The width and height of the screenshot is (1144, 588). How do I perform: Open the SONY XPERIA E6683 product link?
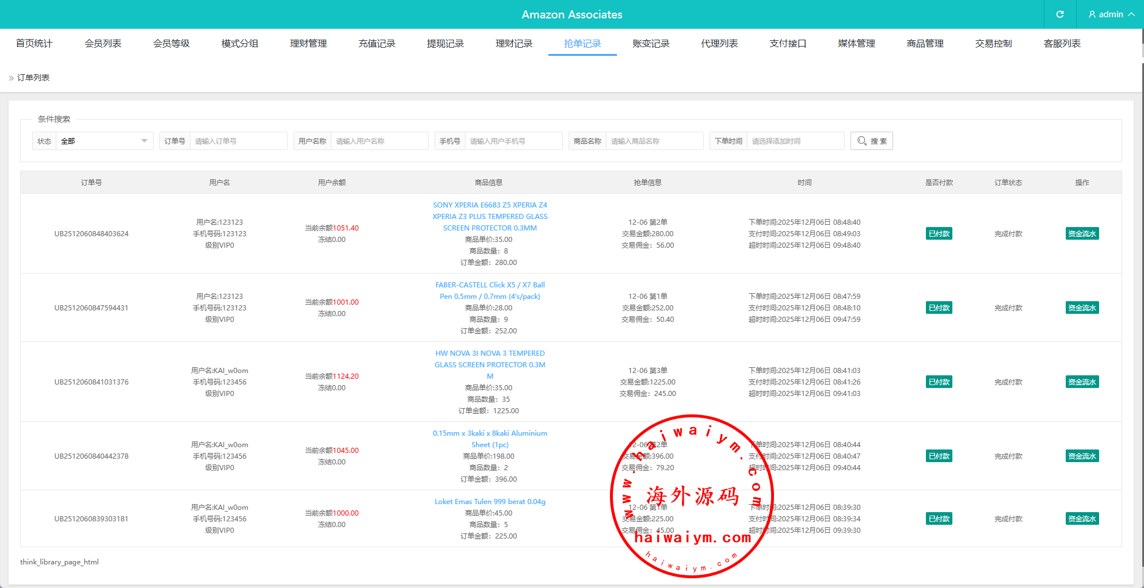click(x=490, y=217)
